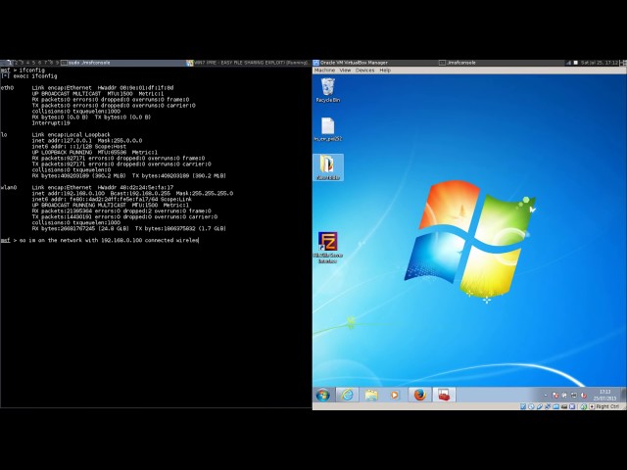Switch to Firefox in the taskbar

tap(419, 395)
